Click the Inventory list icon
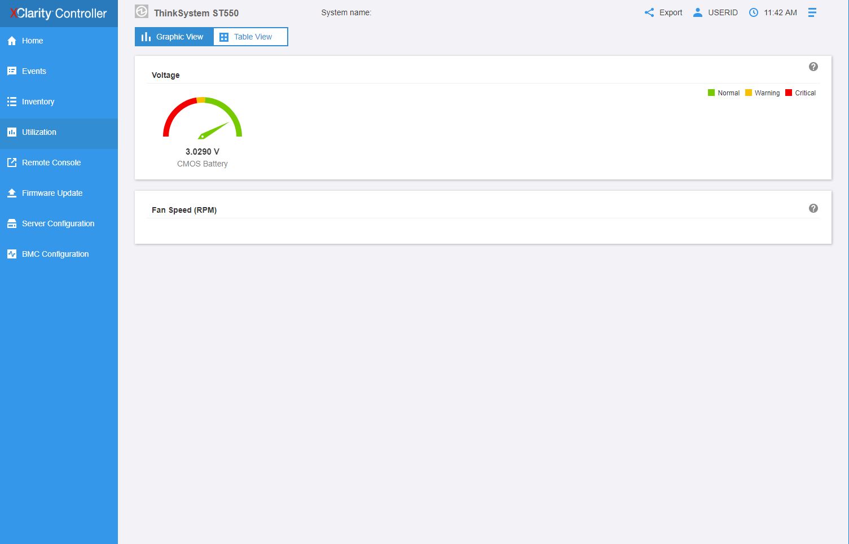 click(12, 102)
